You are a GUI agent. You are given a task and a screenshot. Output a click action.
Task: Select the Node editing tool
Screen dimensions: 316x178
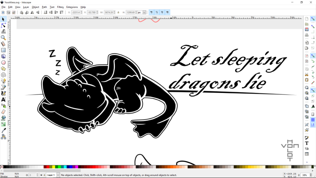coord(3,25)
